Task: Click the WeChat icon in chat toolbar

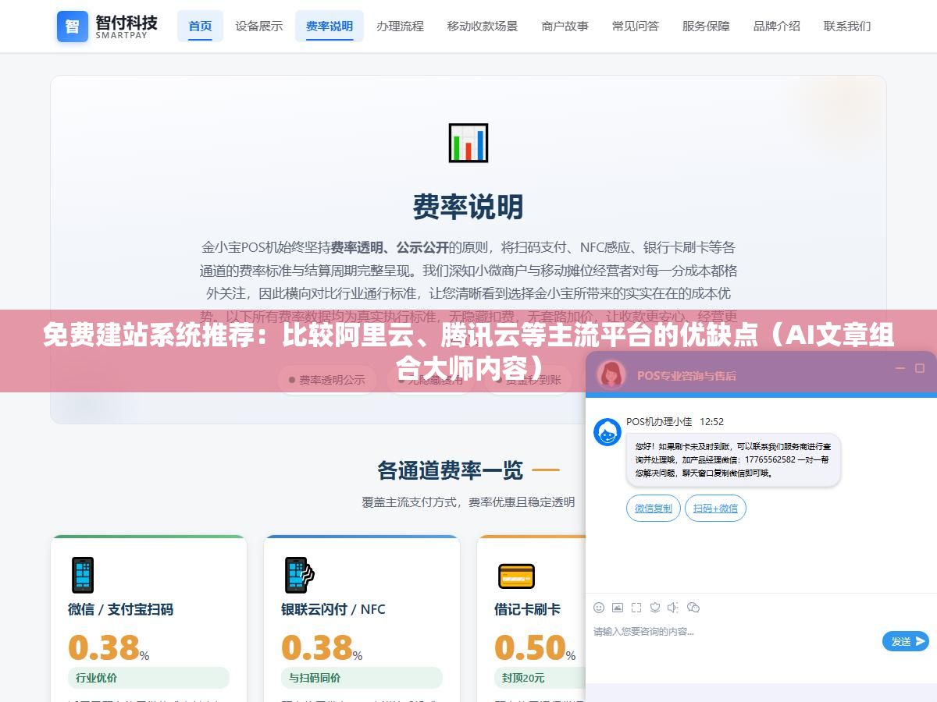Action: coord(693,608)
